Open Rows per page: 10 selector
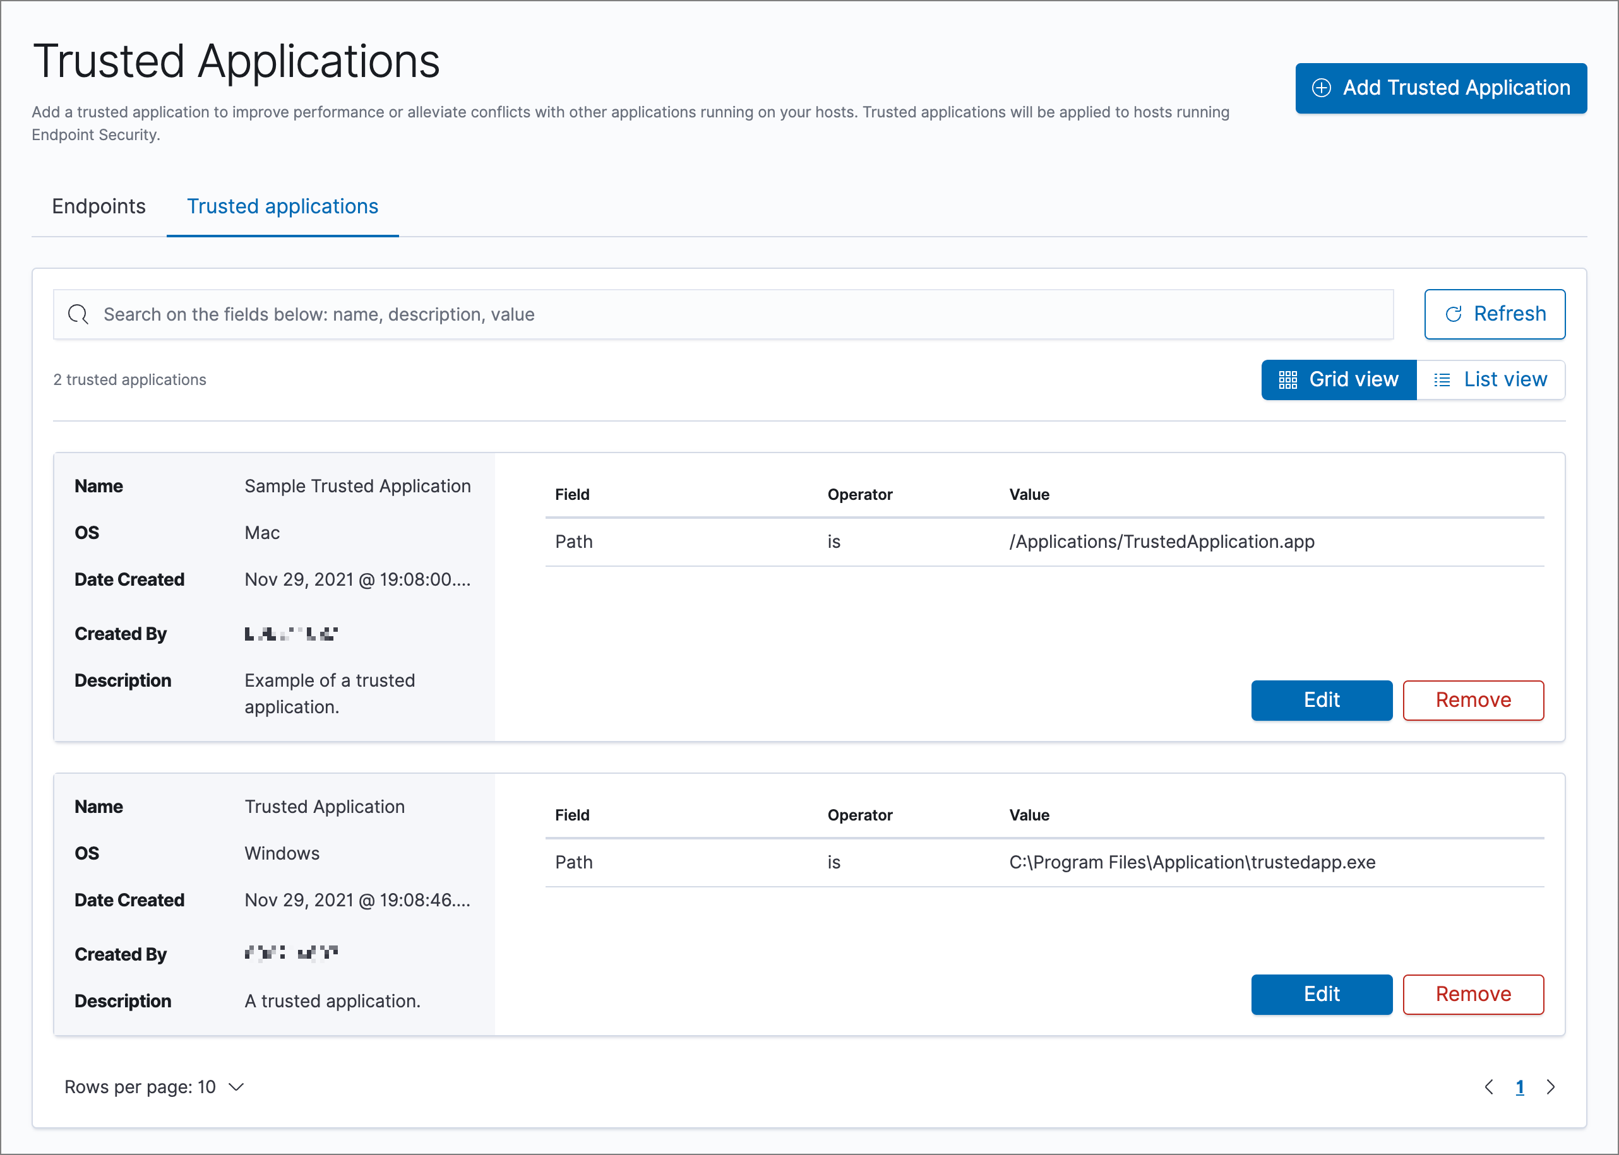The width and height of the screenshot is (1619, 1155). point(140,1087)
